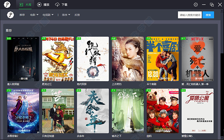Open the 绝代双骄 poster
Screen dimensions: 224x140
coord(93,59)
